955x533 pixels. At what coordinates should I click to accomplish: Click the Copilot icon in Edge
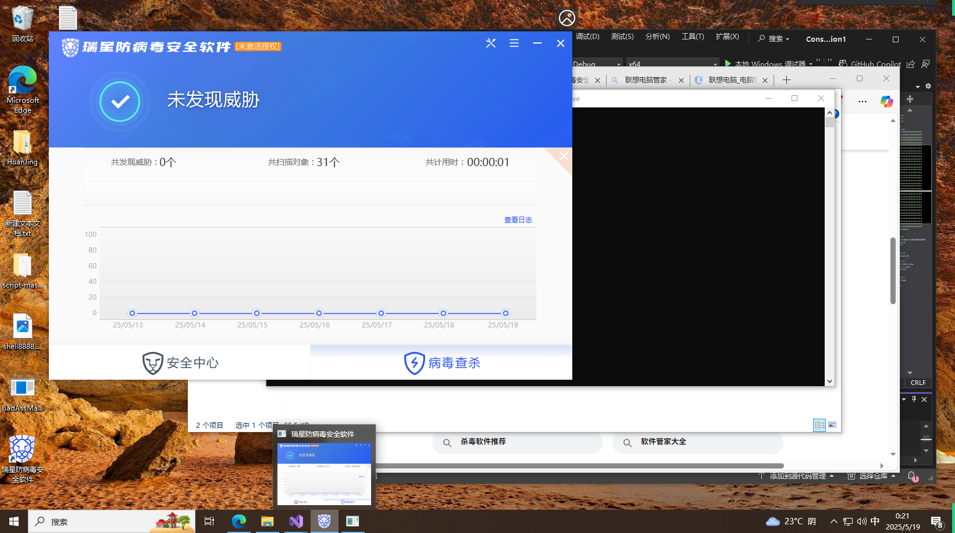[x=886, y=102]
